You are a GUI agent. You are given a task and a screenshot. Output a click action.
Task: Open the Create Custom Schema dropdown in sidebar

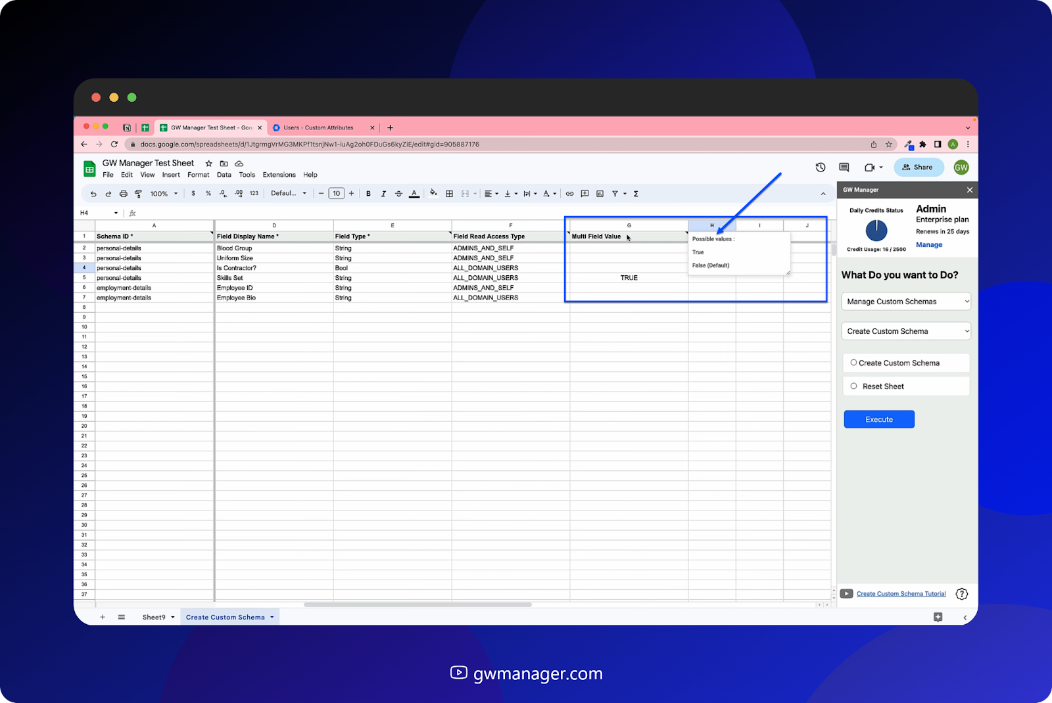pyautogui.click(x=906, y=331)
